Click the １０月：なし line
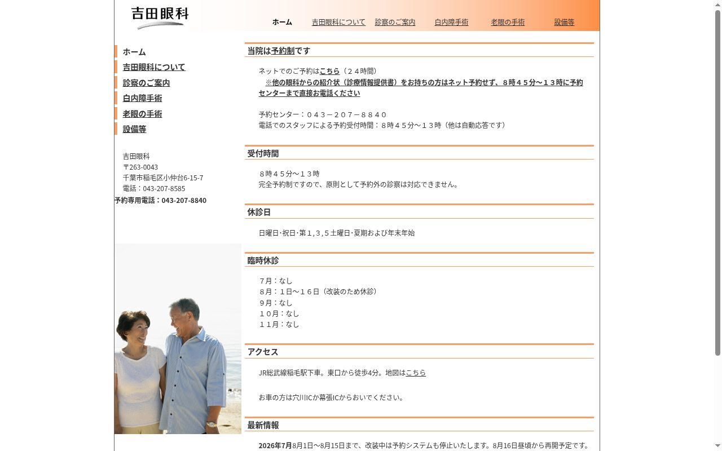This screenshot has height=451, width=722. (x=279, y=313)
